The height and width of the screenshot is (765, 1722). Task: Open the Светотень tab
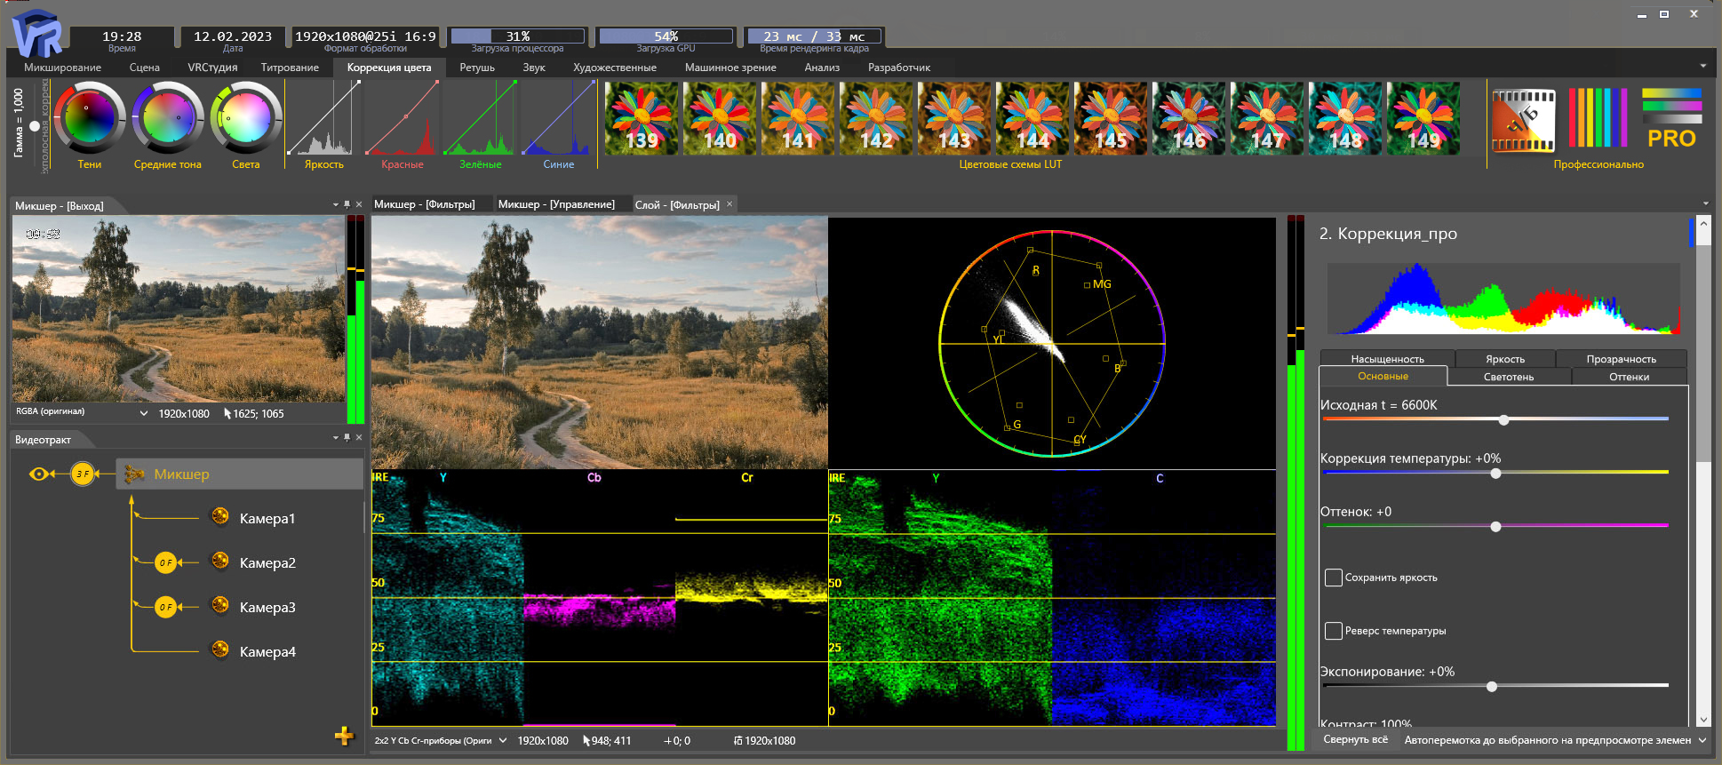coord(1508,377)
